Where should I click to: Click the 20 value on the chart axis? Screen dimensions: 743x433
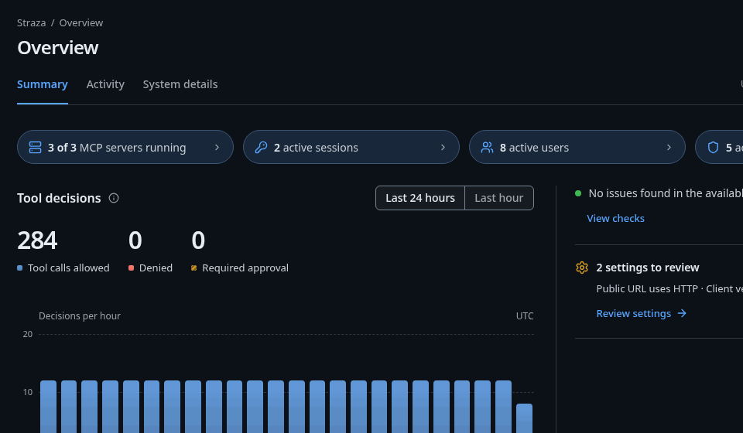coord(28,334)
